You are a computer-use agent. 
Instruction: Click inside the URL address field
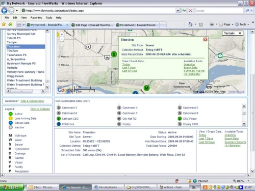click(x=100, y=11)
